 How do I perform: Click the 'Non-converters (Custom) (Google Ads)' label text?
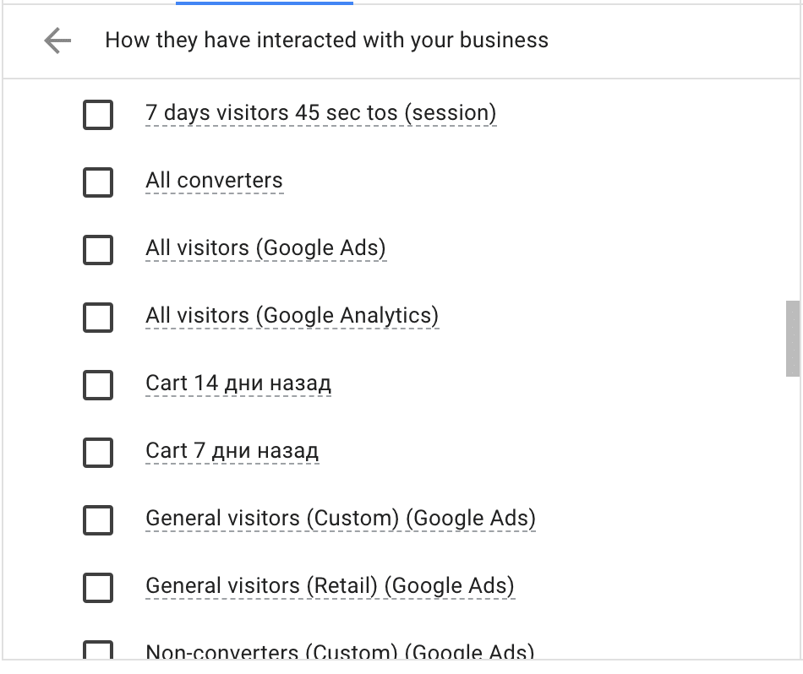340,652
